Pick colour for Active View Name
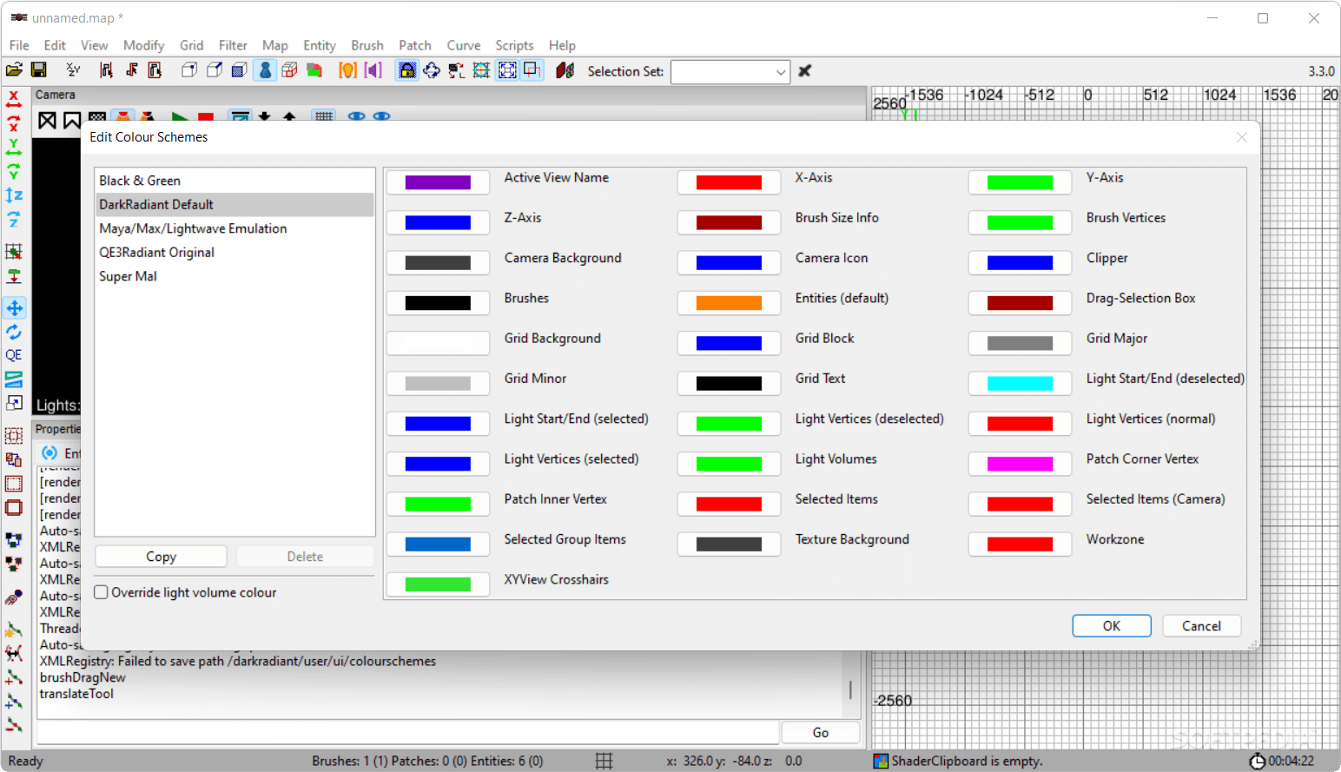The height and width of the screenshot is (772, 1341). [x=438, y=182]
